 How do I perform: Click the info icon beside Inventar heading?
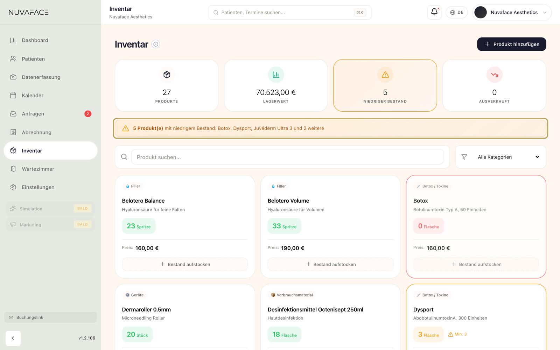click(156, 44)
